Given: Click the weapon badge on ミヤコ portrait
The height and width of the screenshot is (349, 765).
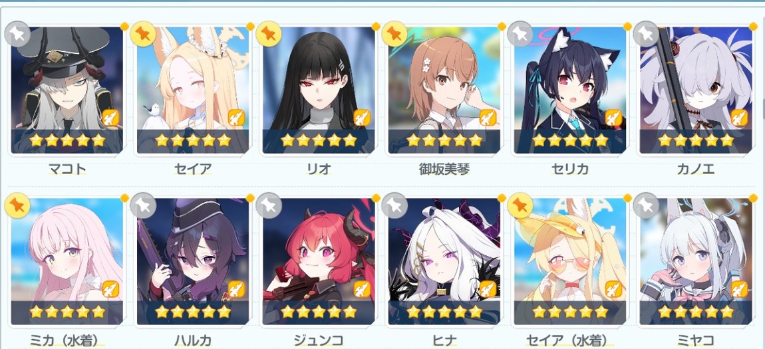Looking at the screenshot, I should coord(739,289).
